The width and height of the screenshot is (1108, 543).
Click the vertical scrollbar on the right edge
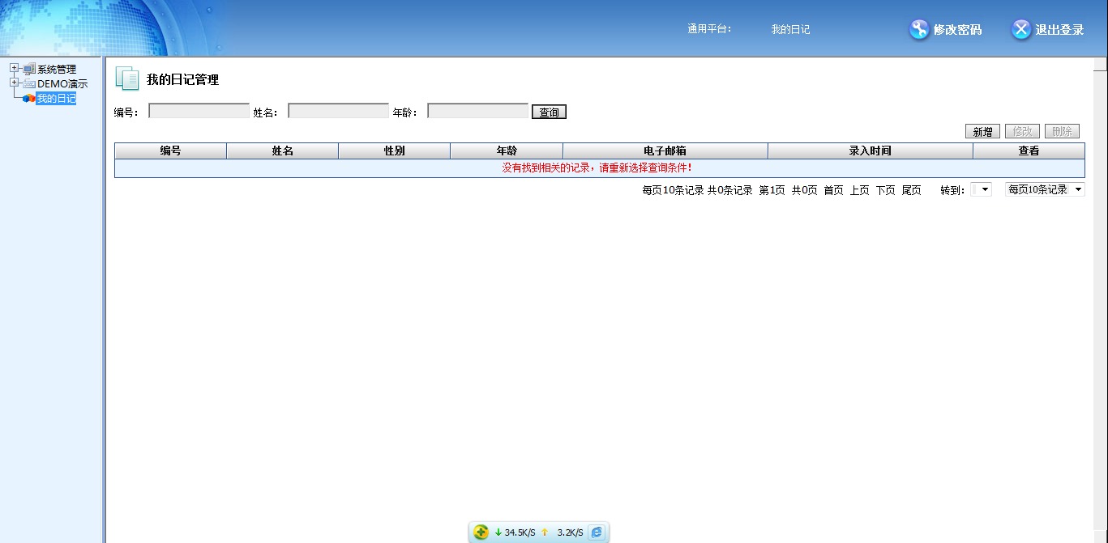pyautogui.click(x=1101, y=299)
